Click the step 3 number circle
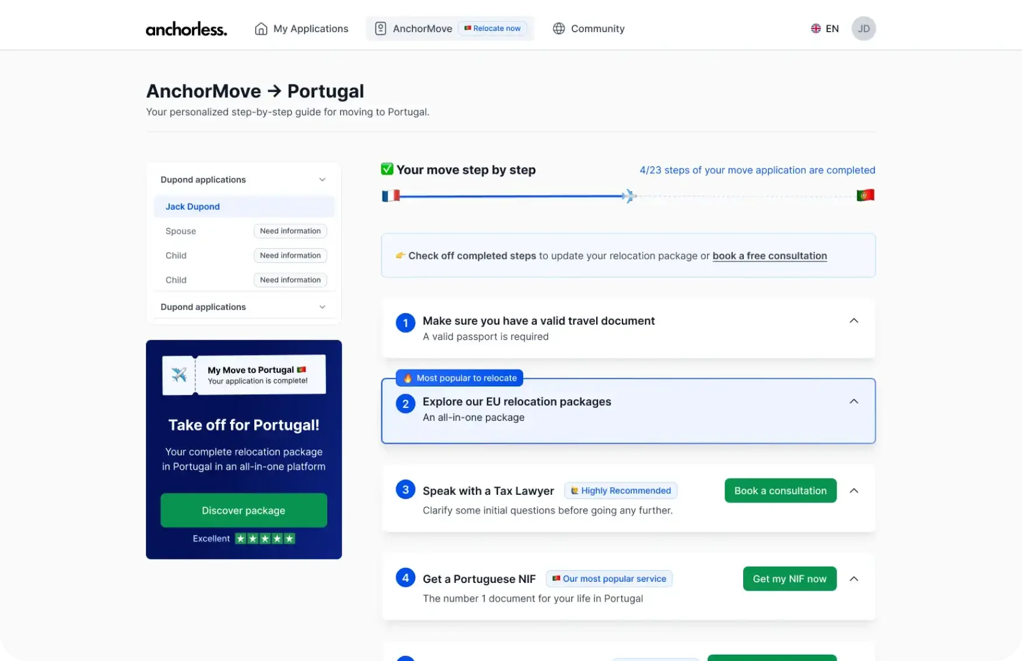 405,490
